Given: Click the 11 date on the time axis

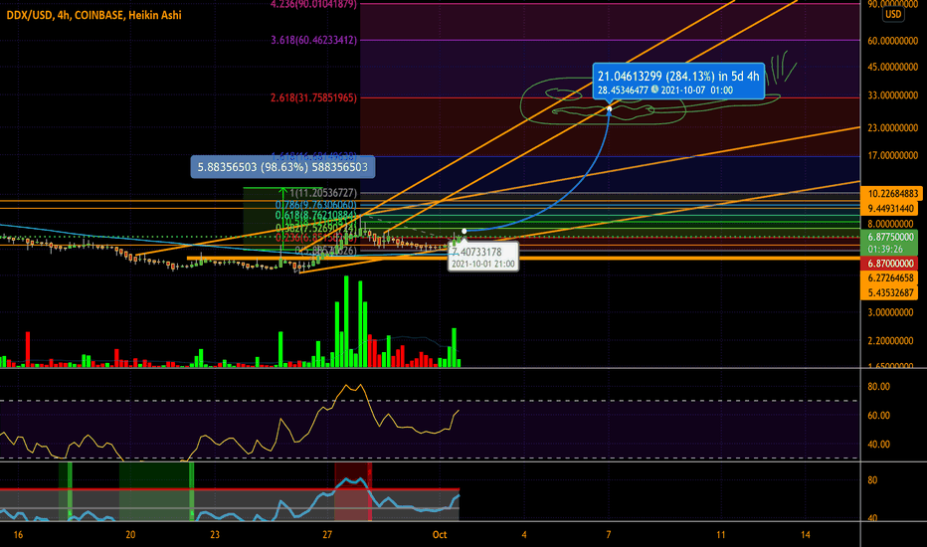Looking at the screenshot, I should (721, 535).
